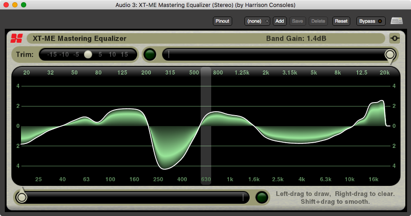The height and width of the screenshot is (216, 411).
Task: Click the Add preset button
Action: click(280, 21)
